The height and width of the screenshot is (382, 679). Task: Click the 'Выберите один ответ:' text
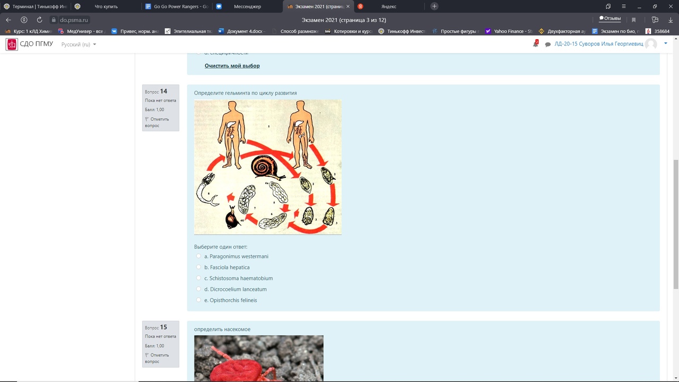tap(221, 247)
